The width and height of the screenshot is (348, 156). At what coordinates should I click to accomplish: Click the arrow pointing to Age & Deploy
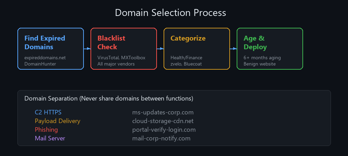(233, 49)
